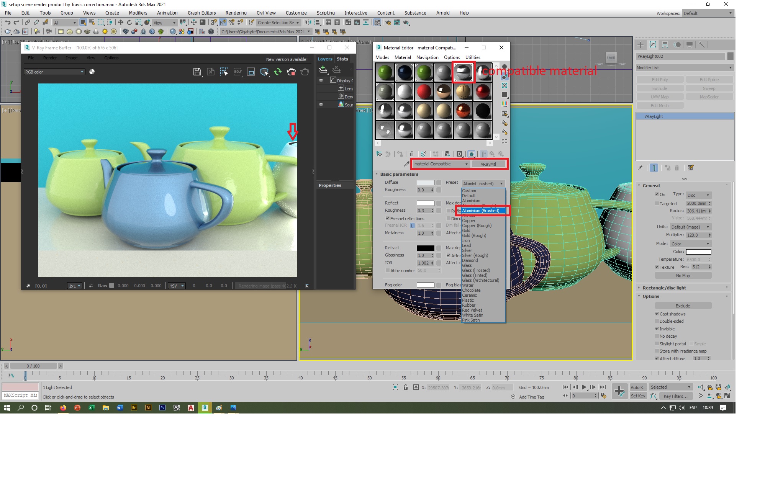Screen dimensions: 783x487
Task: Open the material Compatible name dropdown
Action: point(441,164)
